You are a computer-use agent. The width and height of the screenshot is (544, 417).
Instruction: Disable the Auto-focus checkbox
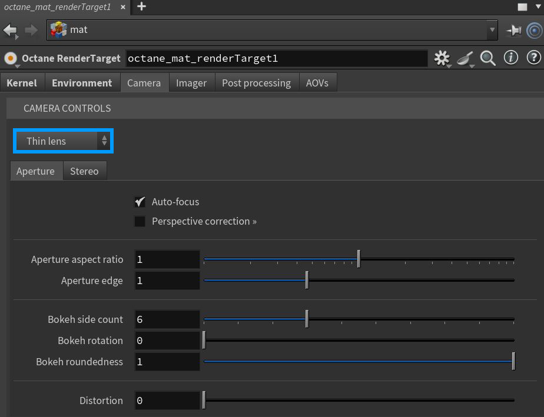(x=140, y=202)
